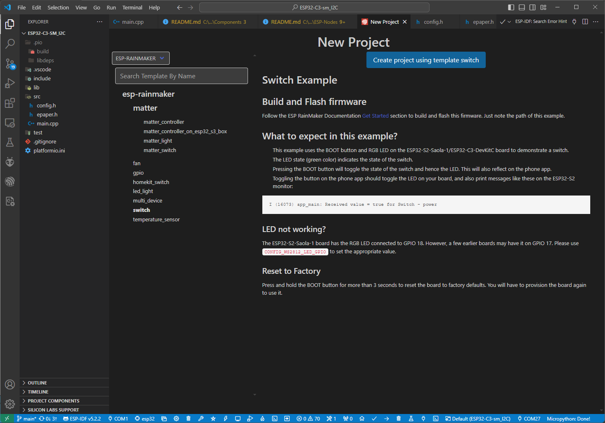Click the plug icon in the editor toolbar
Image resolution: width=605 pixels, height=423 pixels.
(574, 22)
